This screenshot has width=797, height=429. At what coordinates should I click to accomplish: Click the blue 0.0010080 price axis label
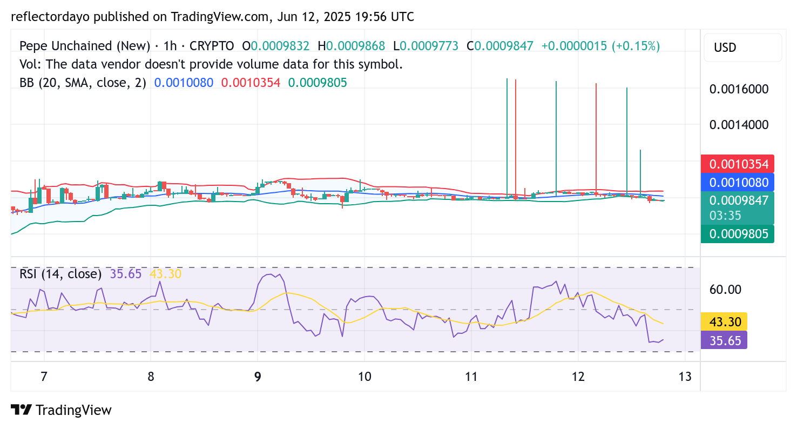738,181
